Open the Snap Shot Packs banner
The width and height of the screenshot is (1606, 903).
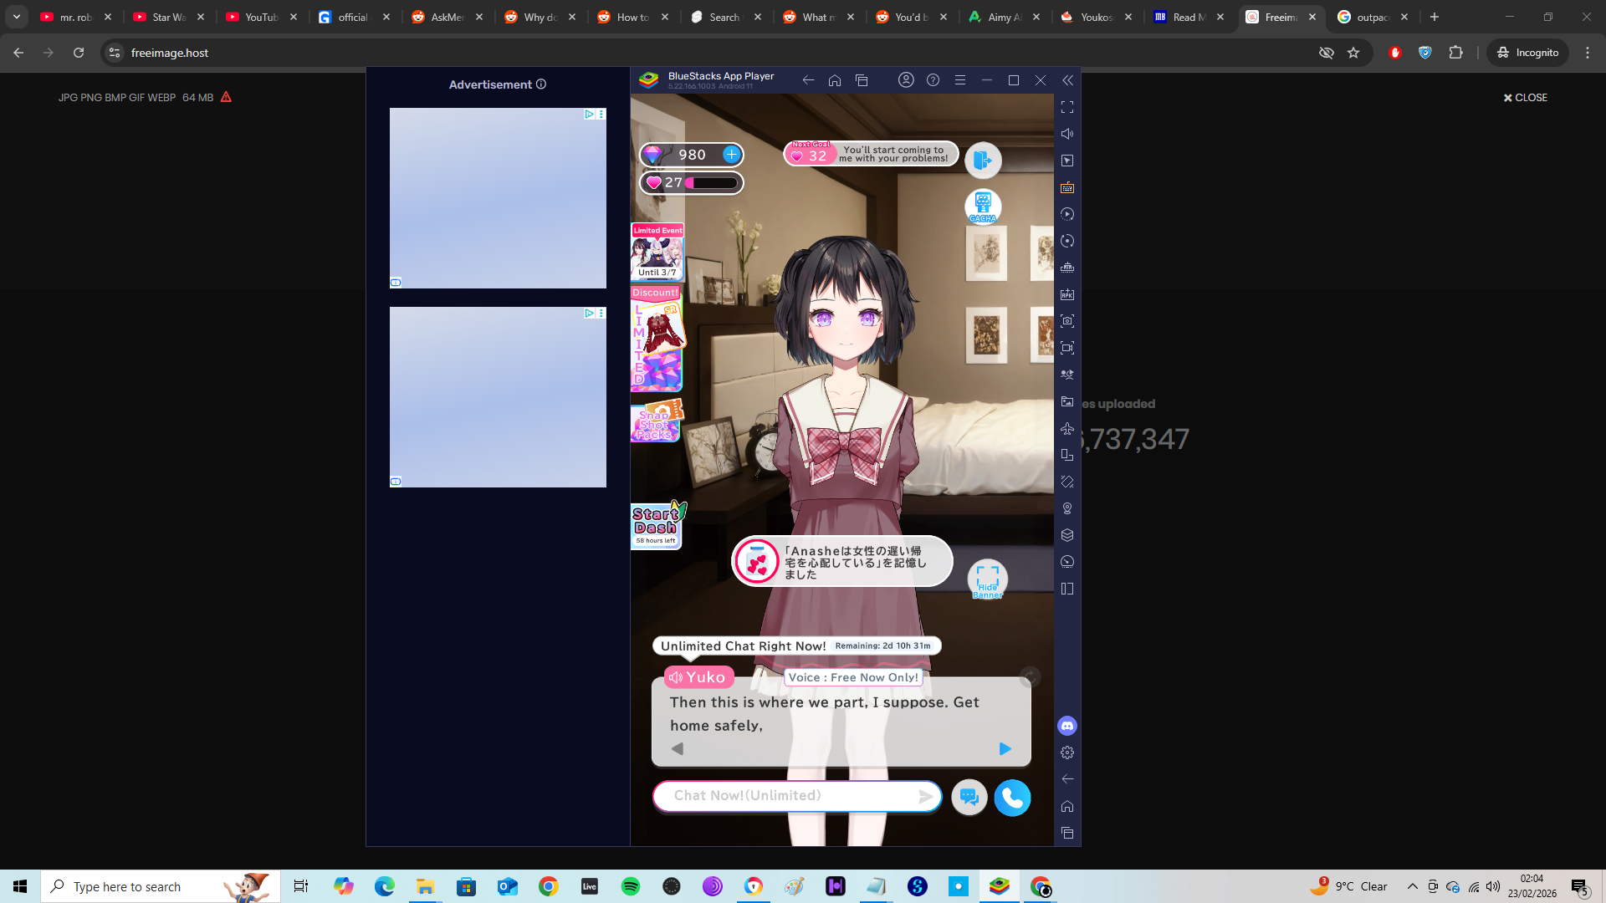(657, 421)
